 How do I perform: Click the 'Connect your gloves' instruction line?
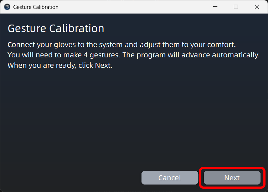coord(122,45)
